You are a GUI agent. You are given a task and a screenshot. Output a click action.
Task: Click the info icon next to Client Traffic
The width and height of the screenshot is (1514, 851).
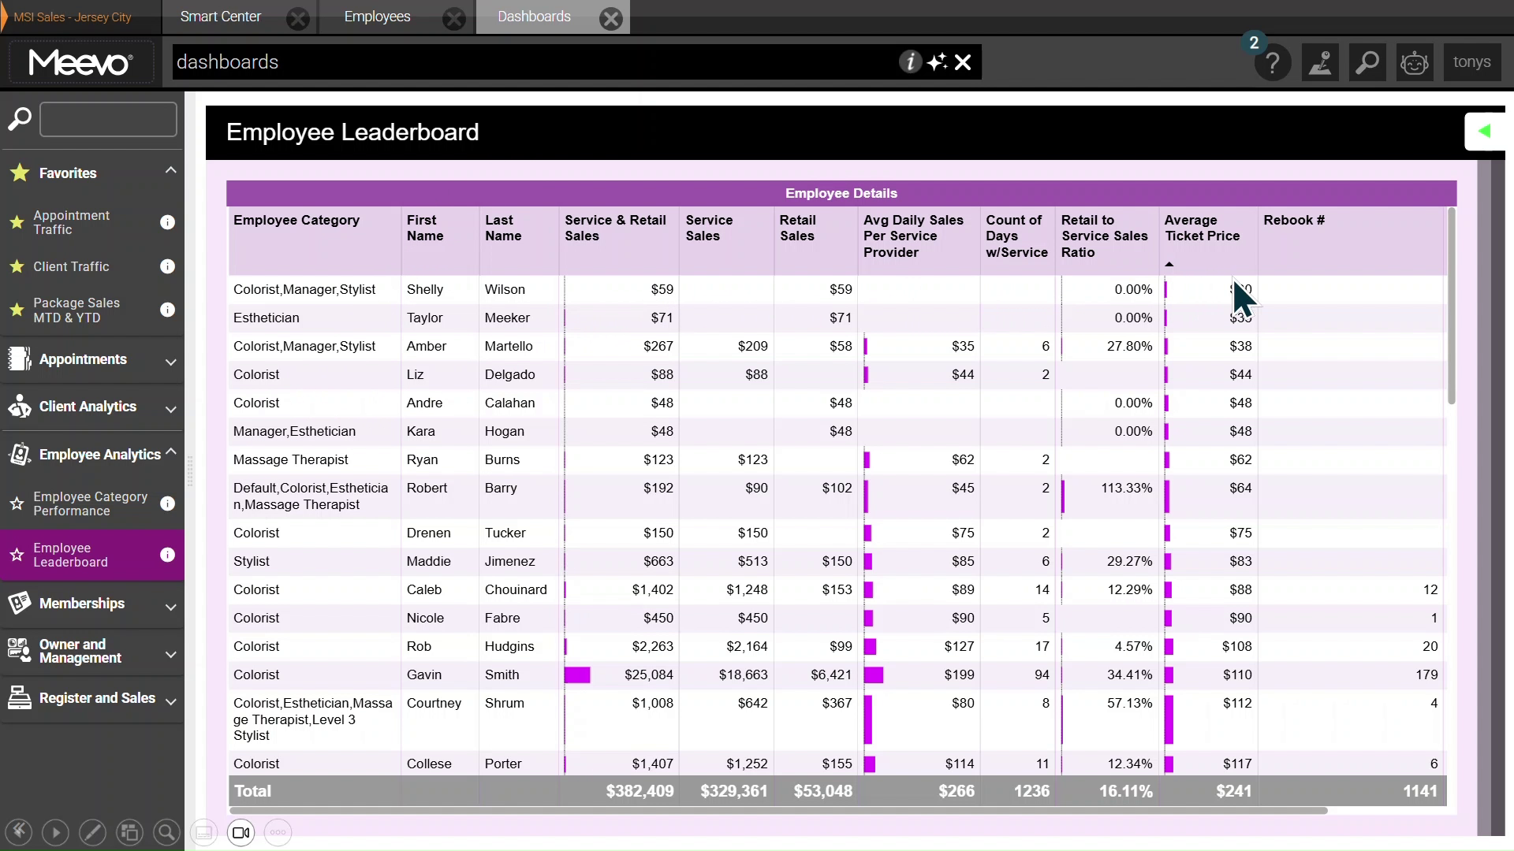pos(167,266)
